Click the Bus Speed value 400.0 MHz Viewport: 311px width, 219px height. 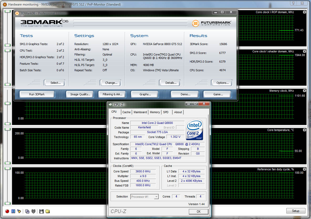143,181
